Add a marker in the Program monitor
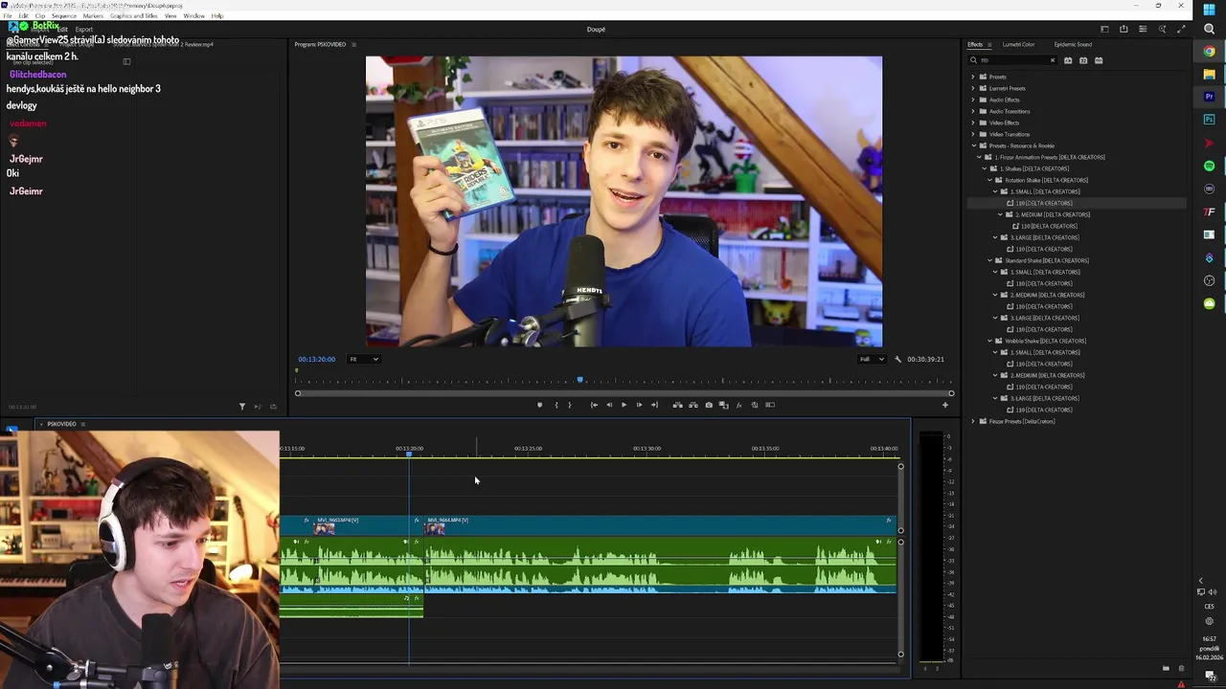Image resolution: width=1226 pixels, height=689 pixels. [539, 405]
